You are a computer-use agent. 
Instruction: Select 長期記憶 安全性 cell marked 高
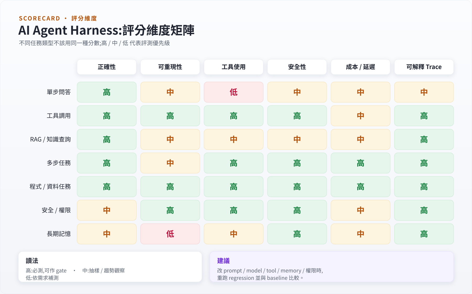coord(297,234)
